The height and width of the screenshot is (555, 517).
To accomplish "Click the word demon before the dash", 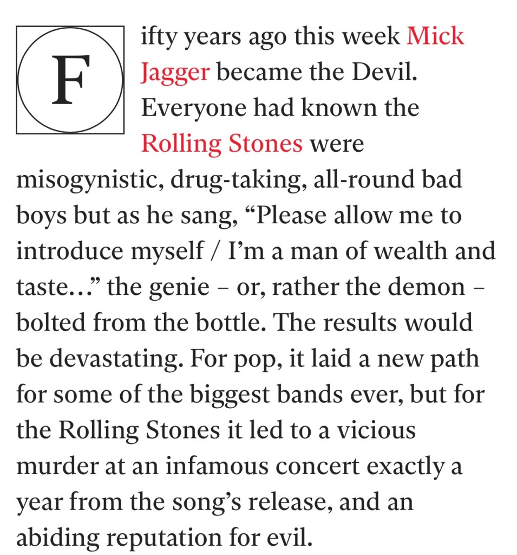I will coord(426,286).
